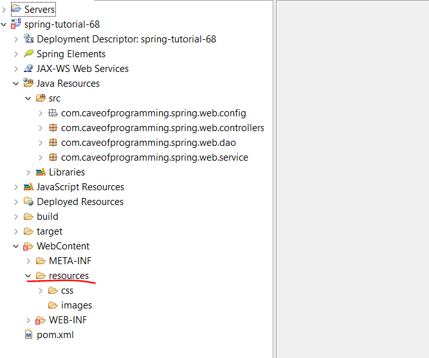Click the Servers folder icon
This screenshot has width=429, height=358.
point(16,8)
